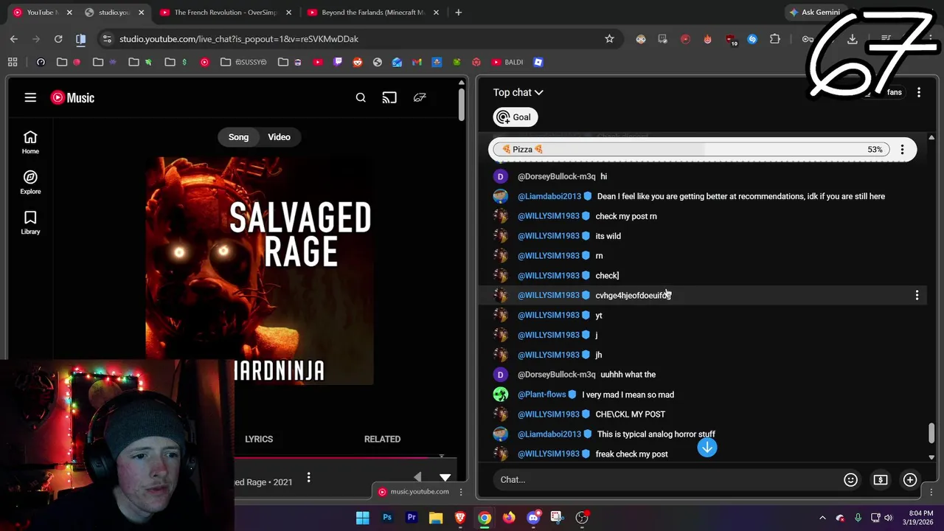Open the live chat three-dot menu
944x531 pixels.
(919, 92)
